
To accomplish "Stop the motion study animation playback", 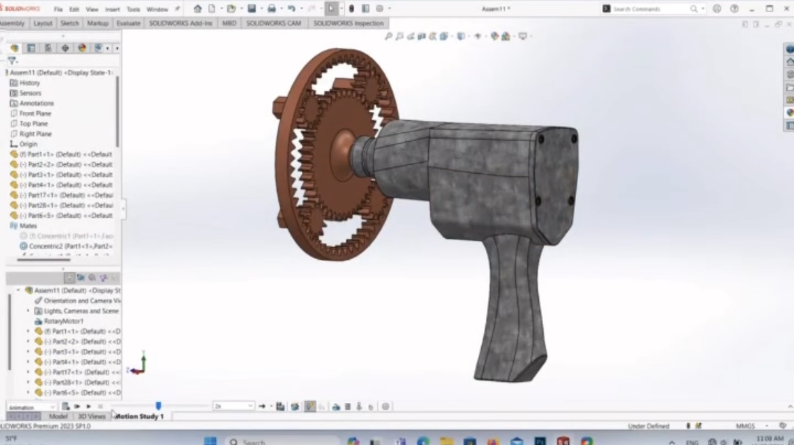I will coord(100,406).
